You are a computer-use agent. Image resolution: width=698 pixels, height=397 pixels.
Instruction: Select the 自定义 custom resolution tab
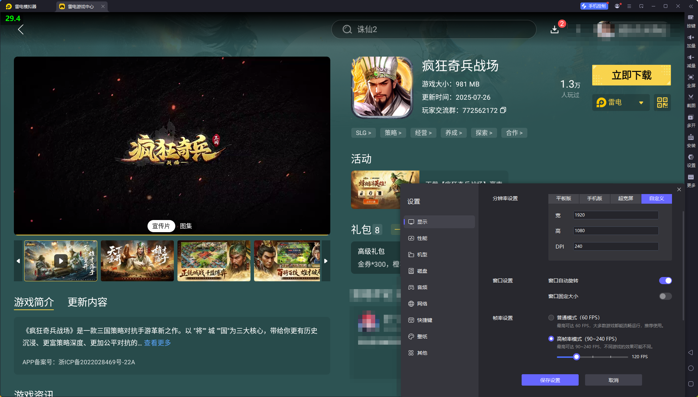[657, 199]
